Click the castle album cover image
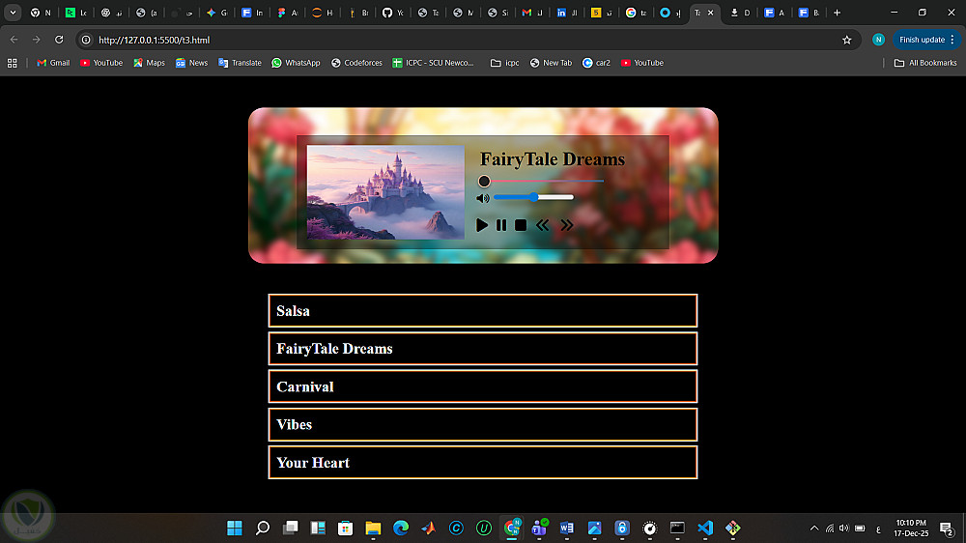The width and height of the screenshot is (966, 543). point(385,192)
